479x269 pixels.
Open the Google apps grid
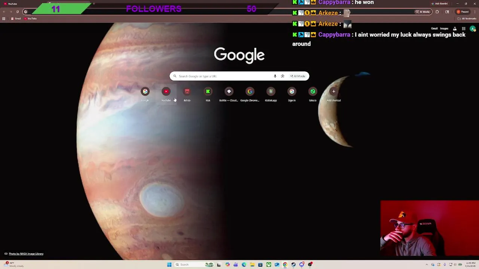click(x=464, y=29)
